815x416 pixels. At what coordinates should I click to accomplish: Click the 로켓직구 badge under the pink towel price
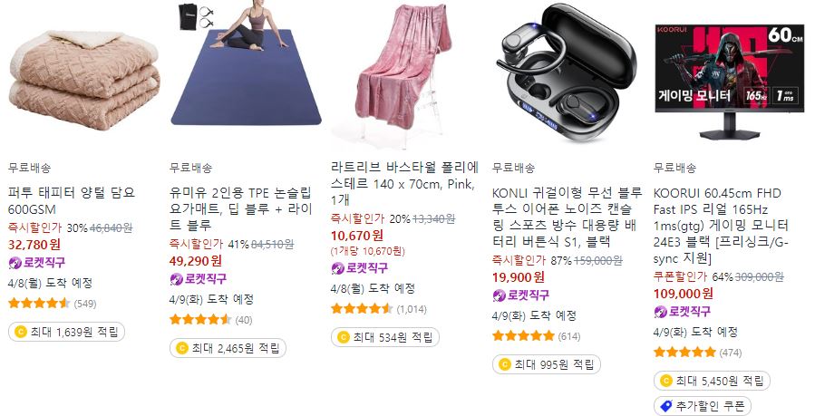pyautogui.click(x=360, y=268)
